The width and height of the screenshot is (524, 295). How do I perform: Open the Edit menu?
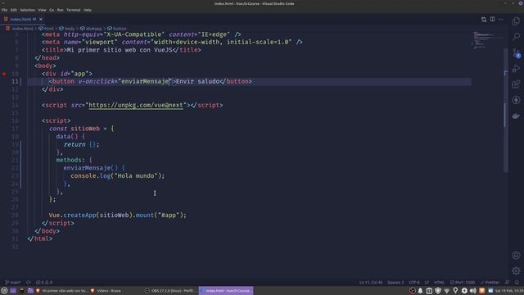pyautogui.click(x=13, y=10)
